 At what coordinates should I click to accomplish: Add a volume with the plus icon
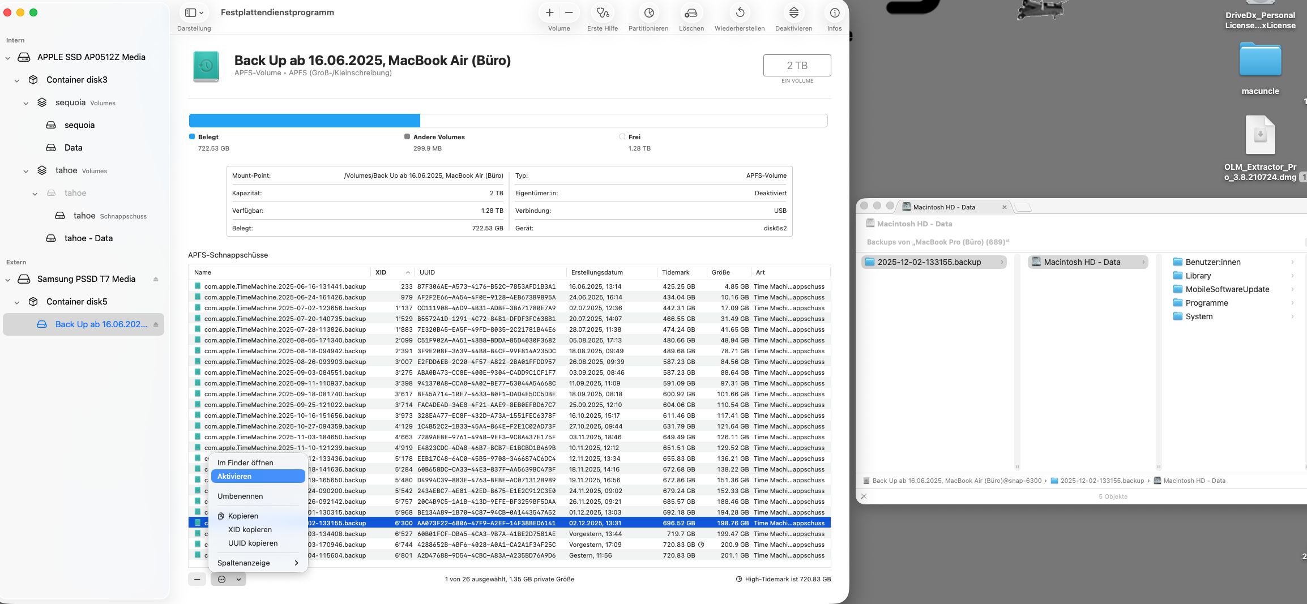[x=549, y=13]
